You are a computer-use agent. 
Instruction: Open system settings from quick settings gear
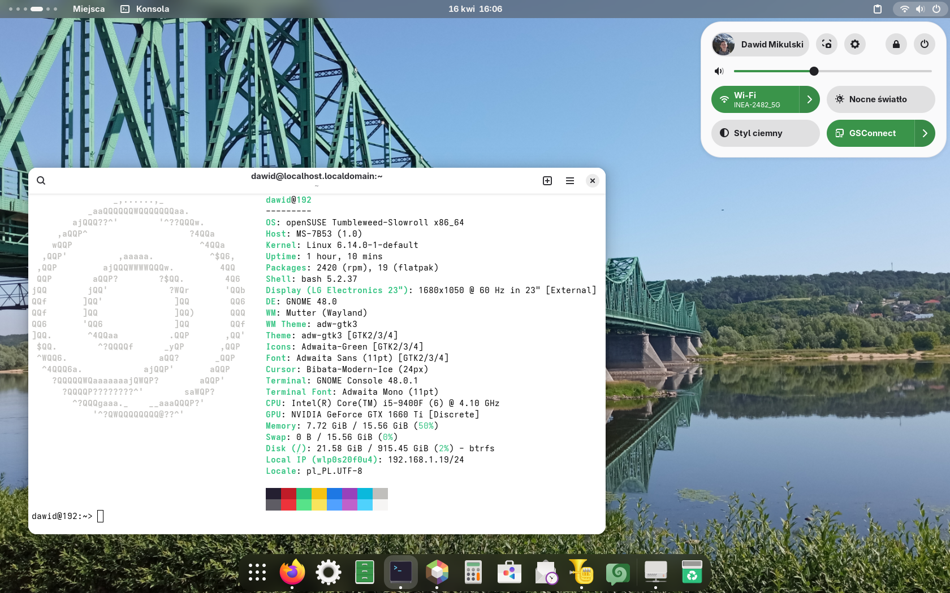854,44
